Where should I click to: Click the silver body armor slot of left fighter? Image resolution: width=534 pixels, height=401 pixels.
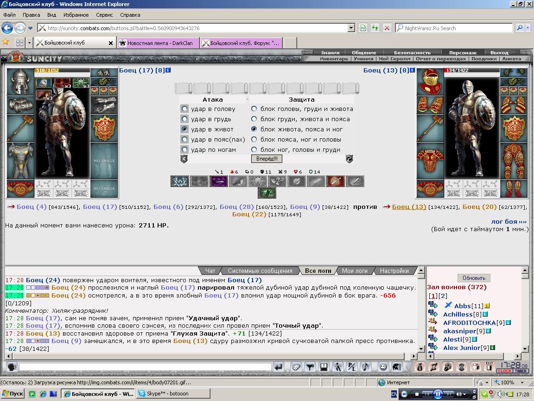pos(20,161)
